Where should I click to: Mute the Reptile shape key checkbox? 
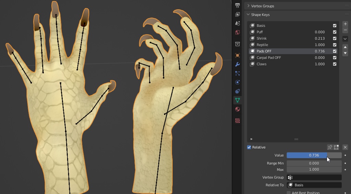335,45
